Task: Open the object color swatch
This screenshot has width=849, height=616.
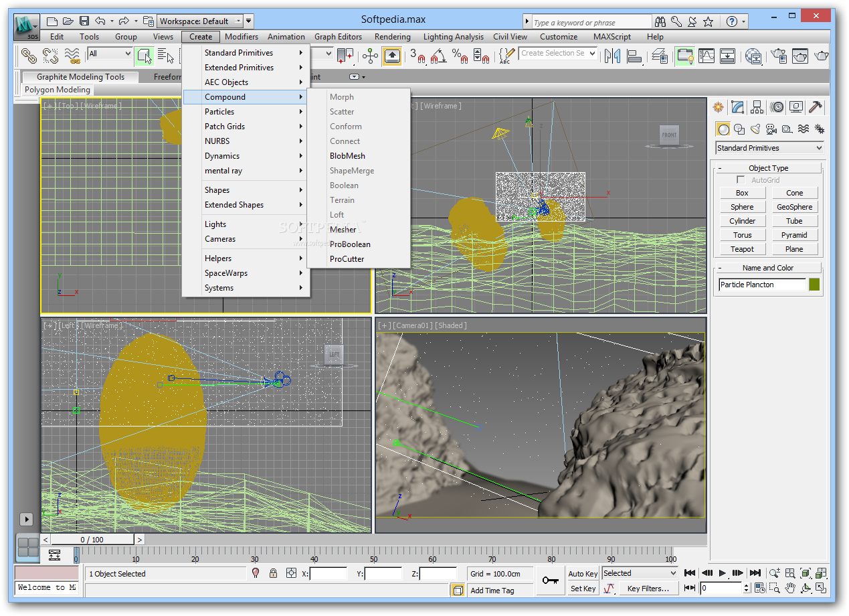Action: tap(814, 285)
